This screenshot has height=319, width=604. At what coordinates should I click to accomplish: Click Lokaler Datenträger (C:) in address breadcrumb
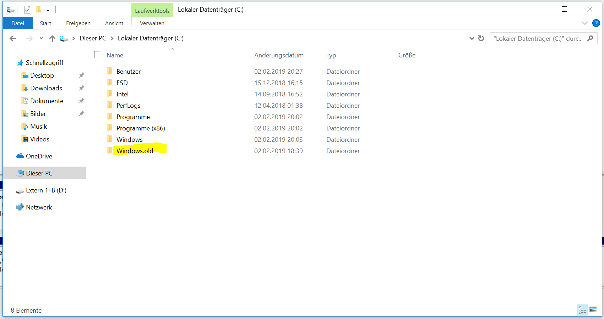pyautogui.click(x=151, y=38)
